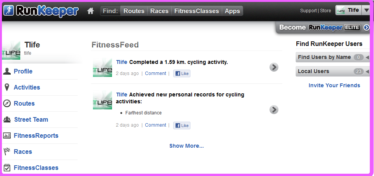
Task: Select Apps in the Find menu
Action: (233, 11)
